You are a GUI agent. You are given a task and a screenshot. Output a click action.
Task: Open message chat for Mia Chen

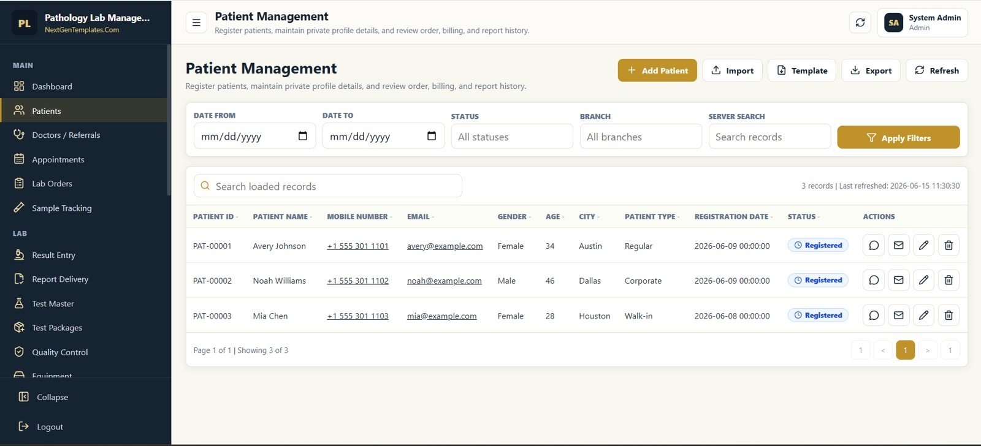coord(874,315)
